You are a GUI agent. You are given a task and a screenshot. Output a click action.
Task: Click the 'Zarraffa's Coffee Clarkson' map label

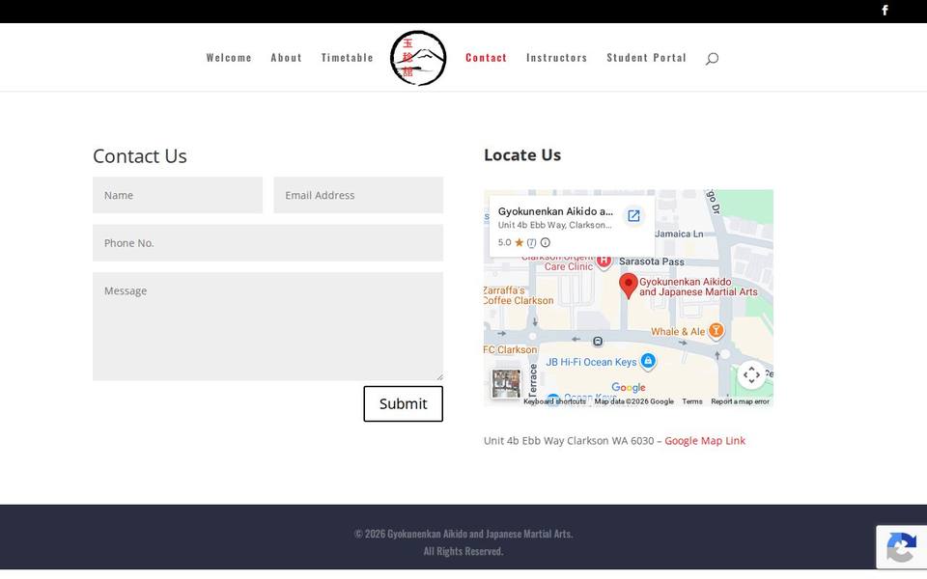(x=519, y=295)
